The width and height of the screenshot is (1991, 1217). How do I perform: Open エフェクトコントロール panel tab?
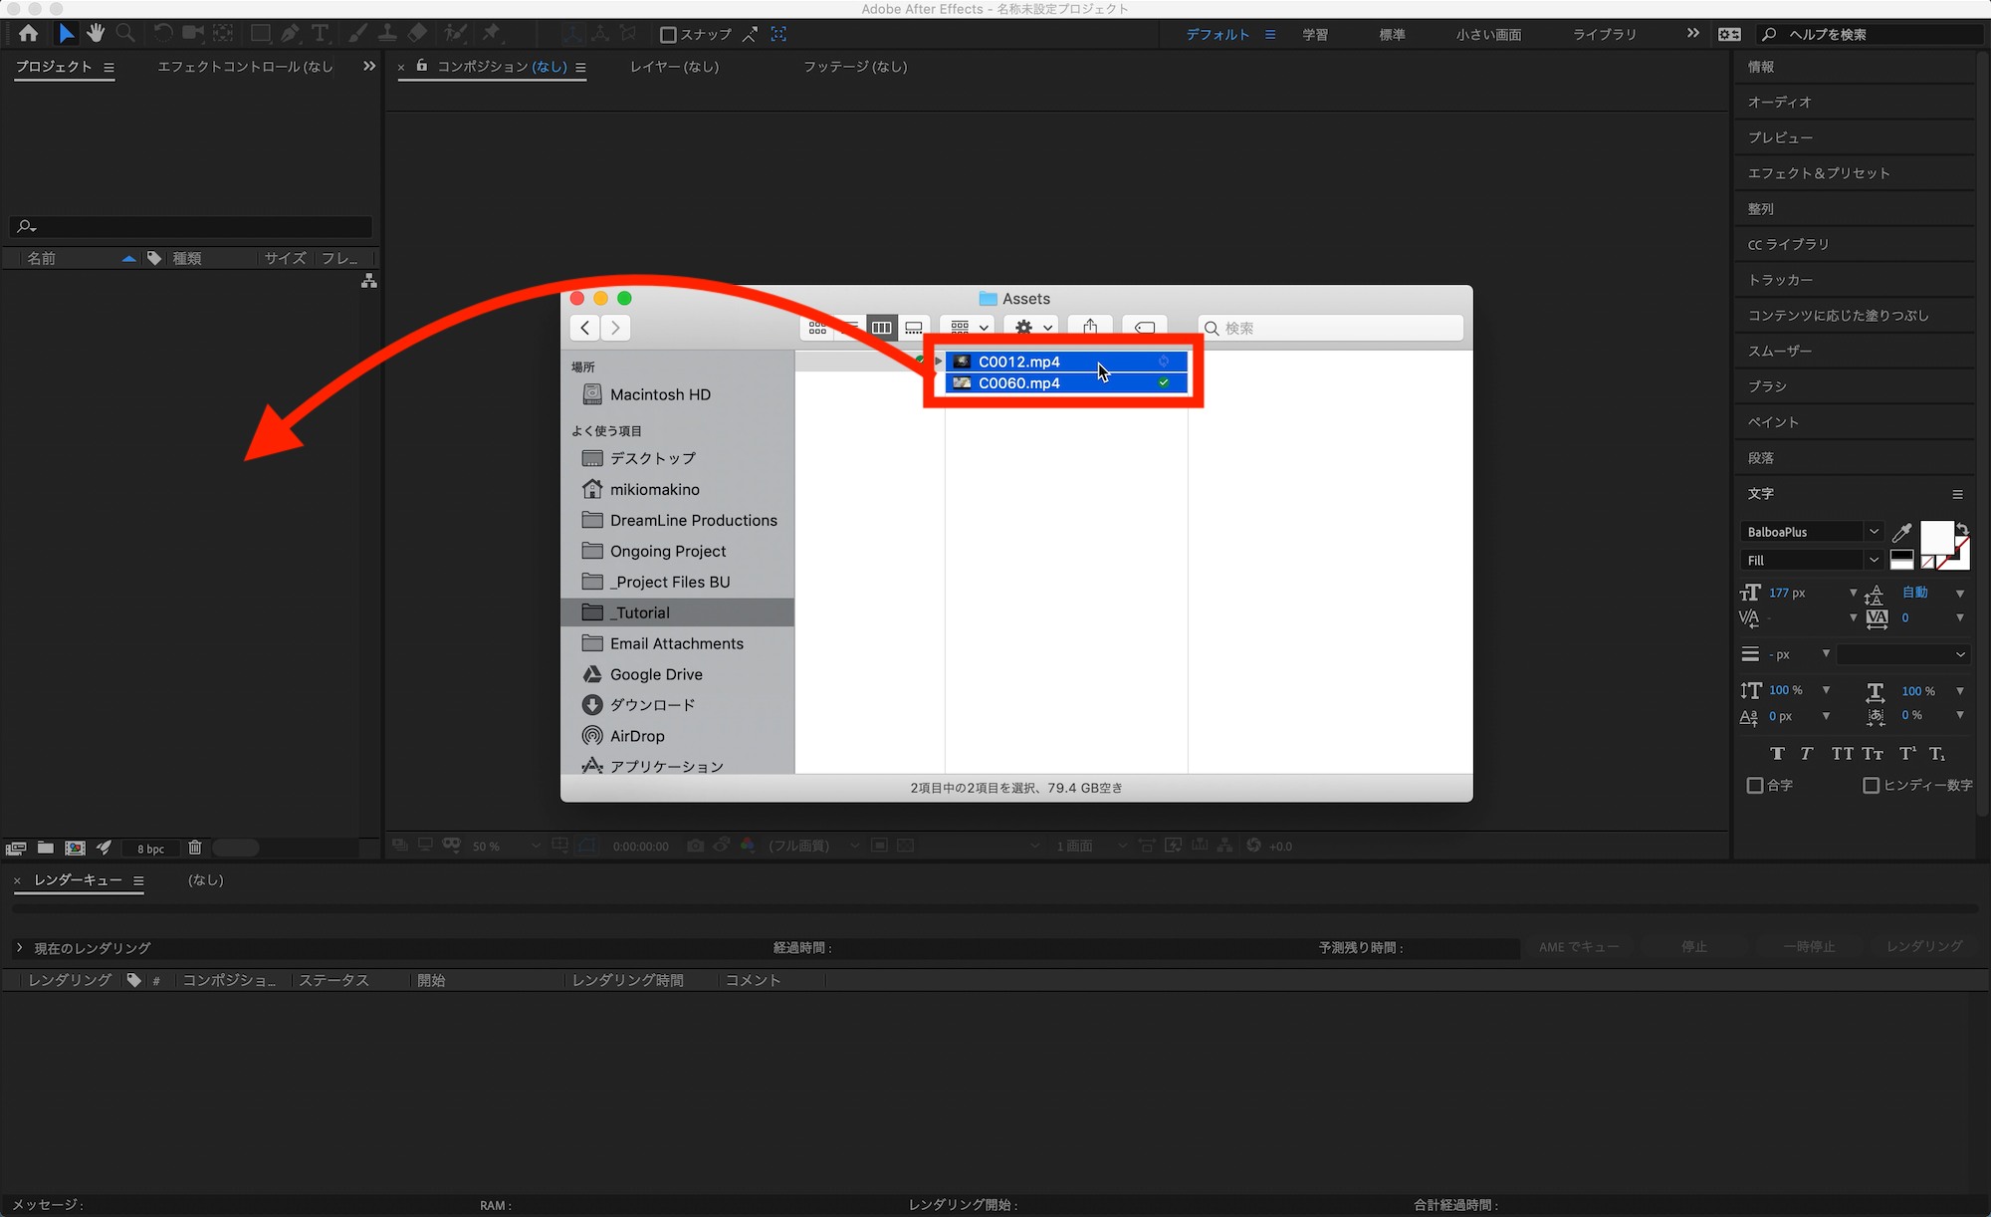pos(245,67)
